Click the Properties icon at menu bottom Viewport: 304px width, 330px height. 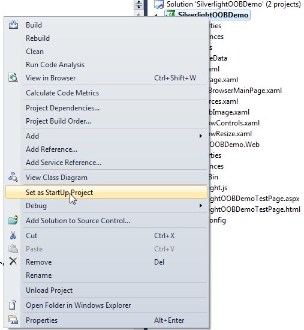13,320
